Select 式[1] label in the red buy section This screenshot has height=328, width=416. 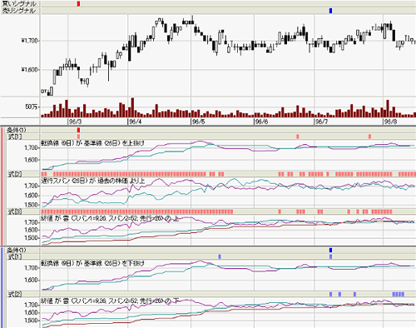[15, 137]
